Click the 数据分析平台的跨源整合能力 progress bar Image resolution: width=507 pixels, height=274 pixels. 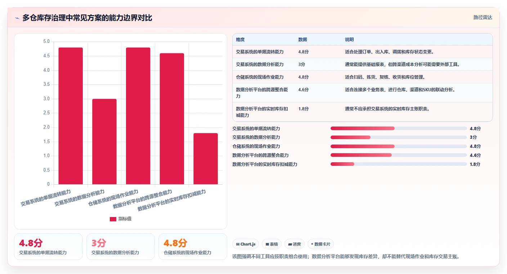point(399,155)
